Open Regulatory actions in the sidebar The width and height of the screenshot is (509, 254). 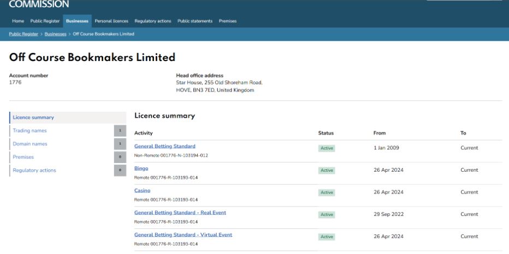coord(34,171)
